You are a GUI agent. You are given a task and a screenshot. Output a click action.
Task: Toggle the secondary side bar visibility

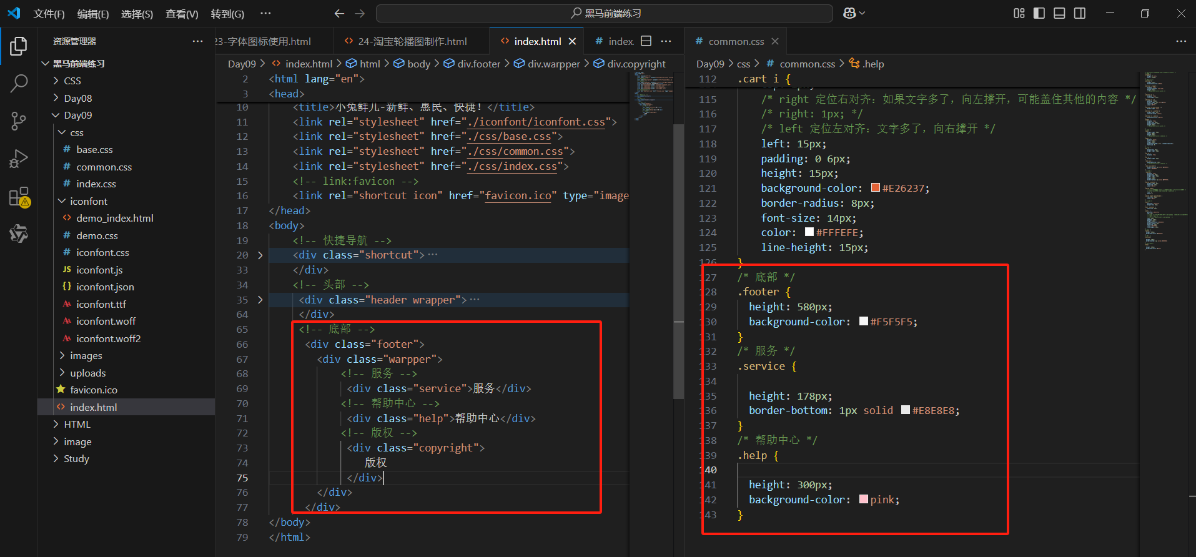pos(1080,13)
